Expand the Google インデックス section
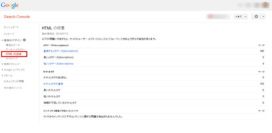The height and width of the screenshot is (133, 272). tap(2, 70)
